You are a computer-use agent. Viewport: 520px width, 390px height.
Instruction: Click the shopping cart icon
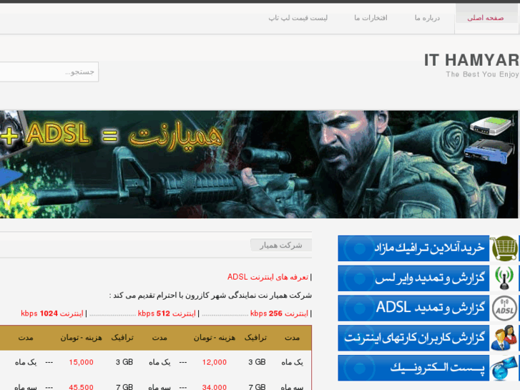click(504, 248)
